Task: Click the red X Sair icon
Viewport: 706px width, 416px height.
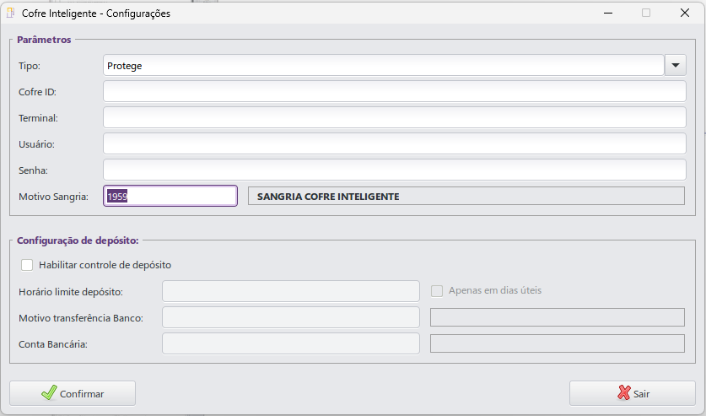Action: tap(624, 393)
